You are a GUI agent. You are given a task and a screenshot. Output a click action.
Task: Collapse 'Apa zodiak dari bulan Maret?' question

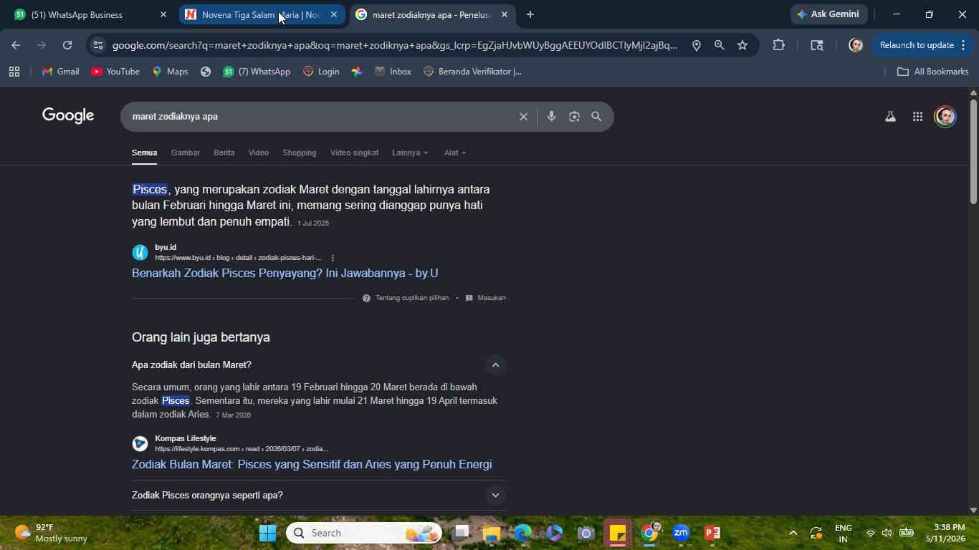click(495, 365)
